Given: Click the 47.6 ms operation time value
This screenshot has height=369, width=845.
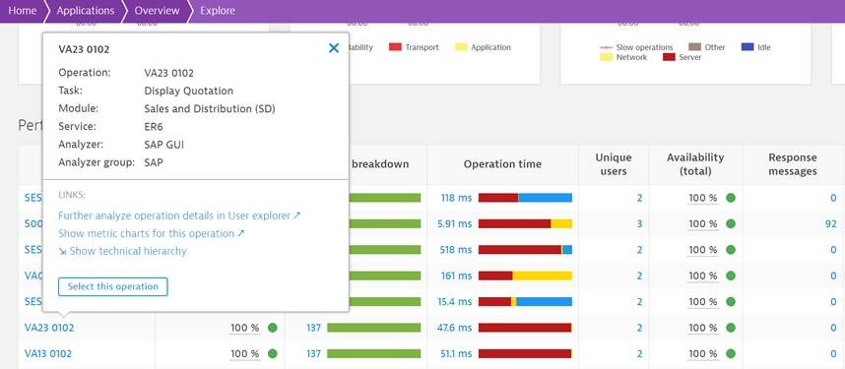Looking at the screenshot, I should click(454, 328).
